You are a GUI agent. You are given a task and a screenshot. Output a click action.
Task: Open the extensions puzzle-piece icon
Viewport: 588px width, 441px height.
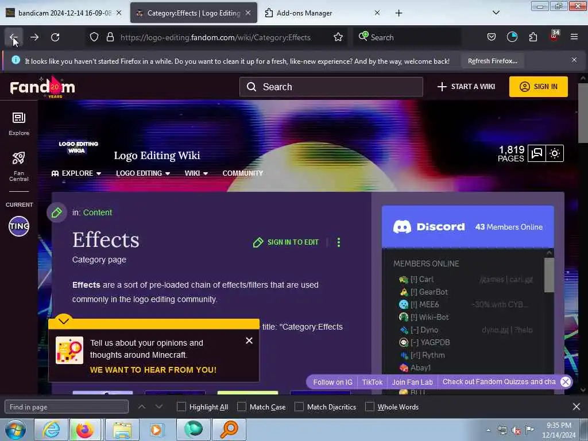[x=533, y=37]
